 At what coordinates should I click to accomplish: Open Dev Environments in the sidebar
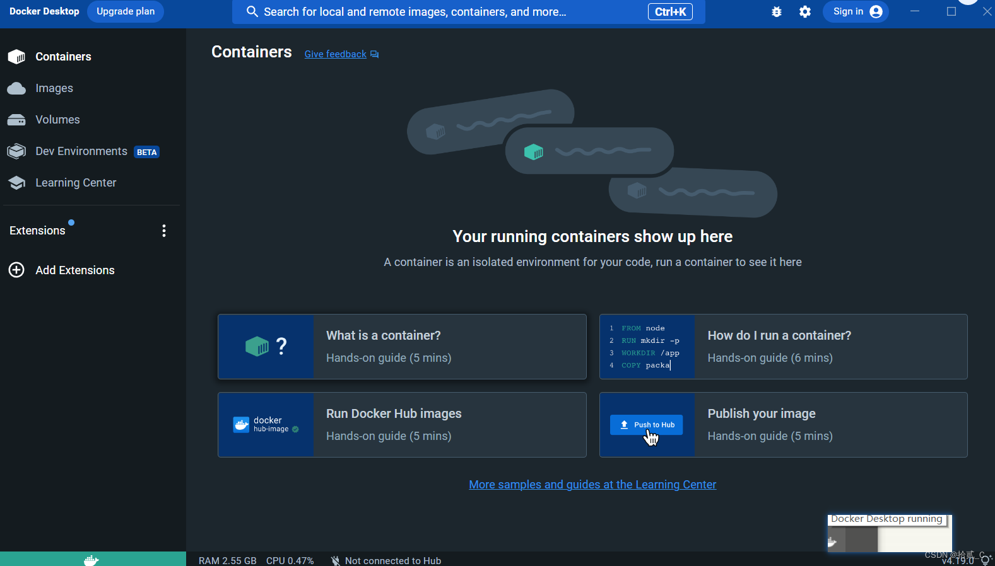[x=81, y=151]
